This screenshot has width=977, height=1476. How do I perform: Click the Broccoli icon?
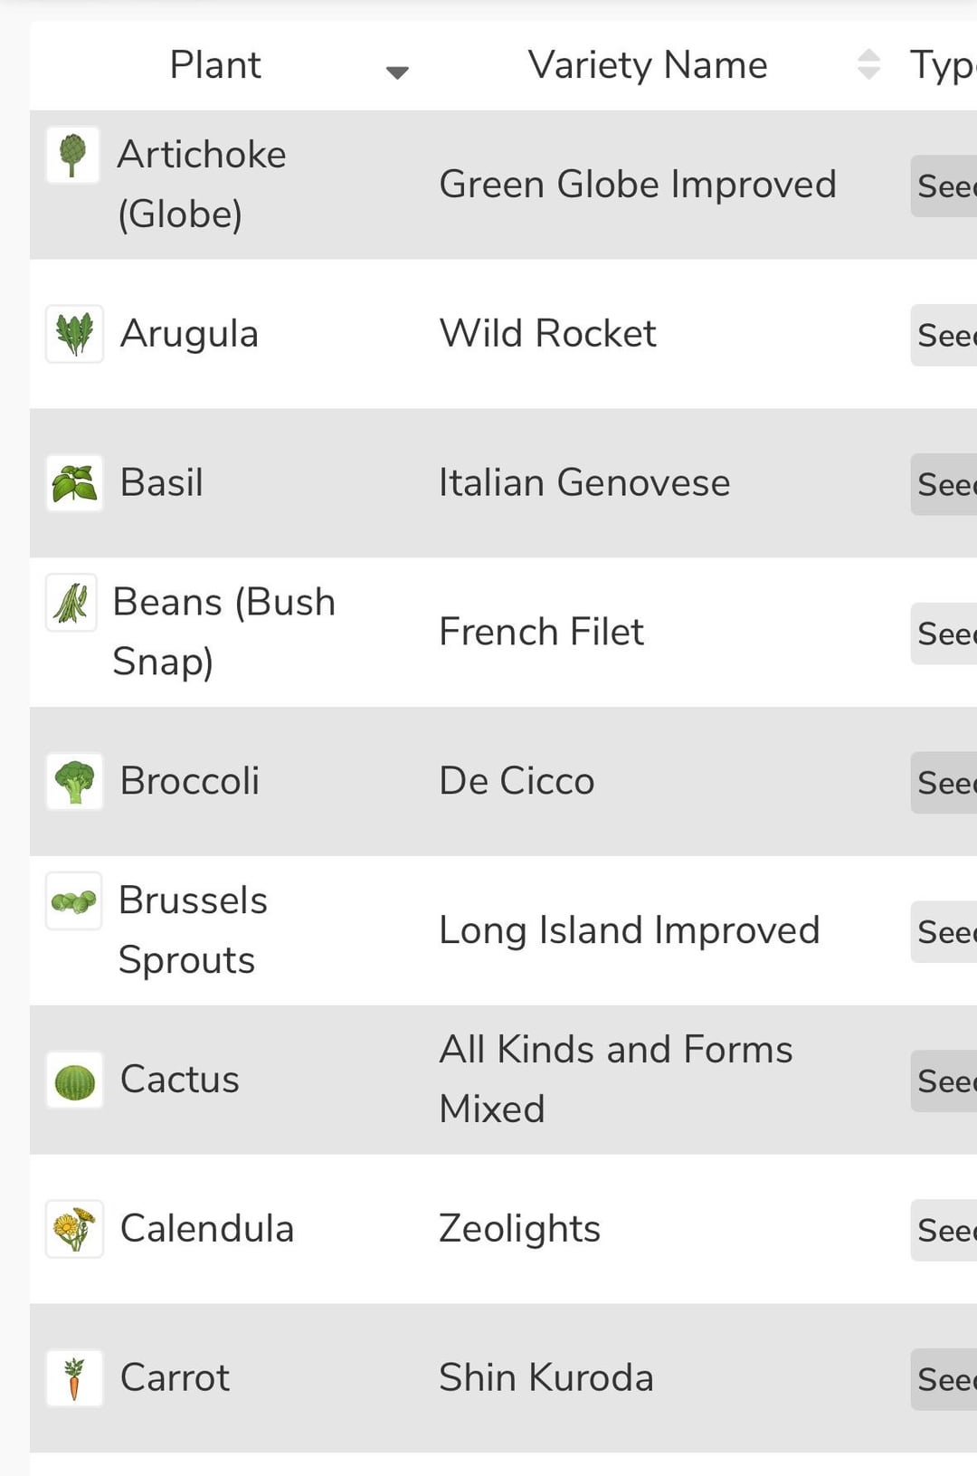pos(75,782)
